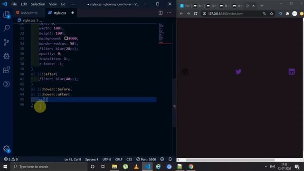Go back in the browser
Image resolution: width=304 pixels, height=171 pixels.
181,14
